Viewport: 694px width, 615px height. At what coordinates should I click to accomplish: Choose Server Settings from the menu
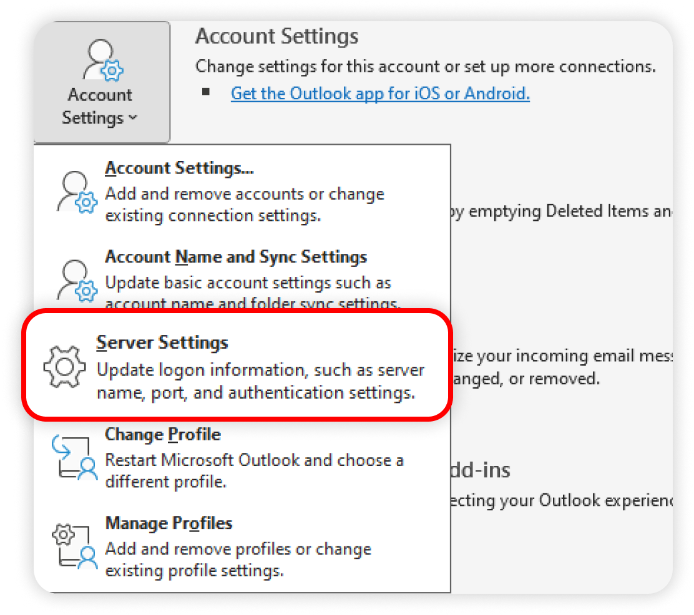point(162,342)
